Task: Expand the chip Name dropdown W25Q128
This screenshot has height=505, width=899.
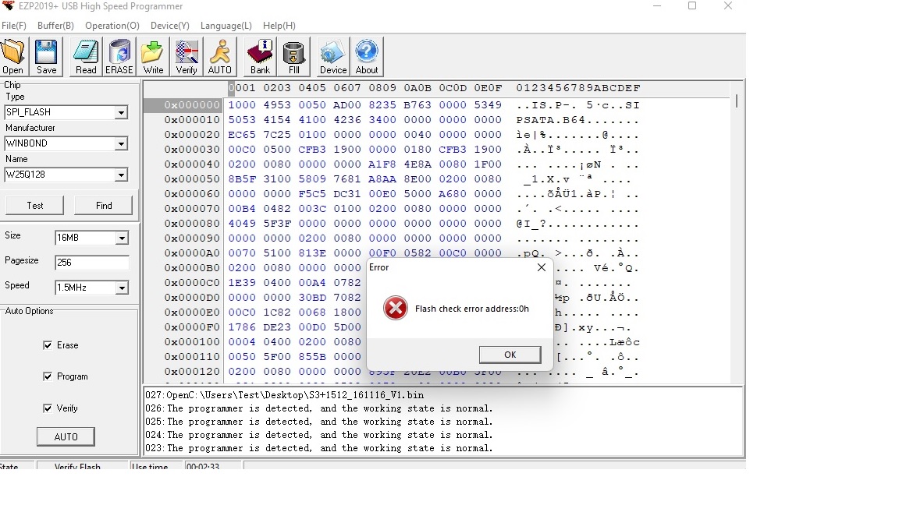Action: click(120, 175)
